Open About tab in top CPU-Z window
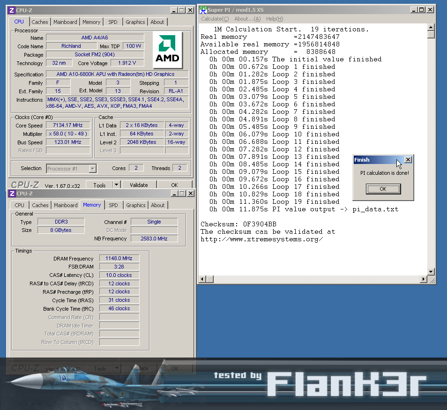The height and width of the screenshot is (410, 447). (157, 22)
